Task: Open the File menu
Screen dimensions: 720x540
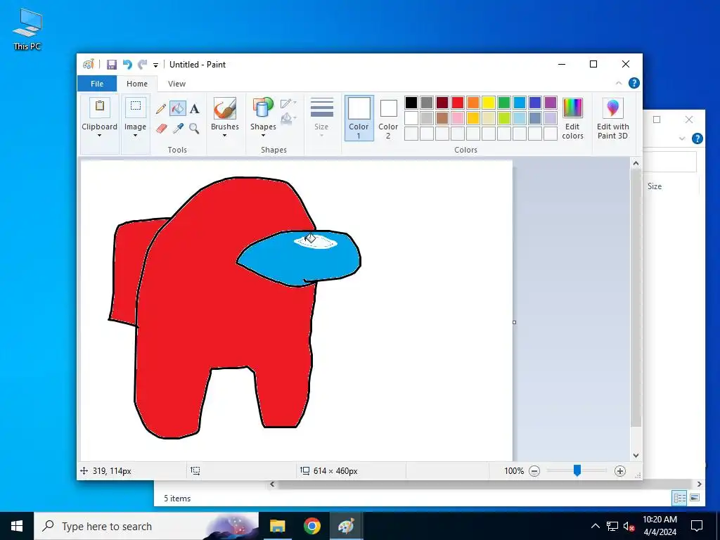Action: (97, 84)
